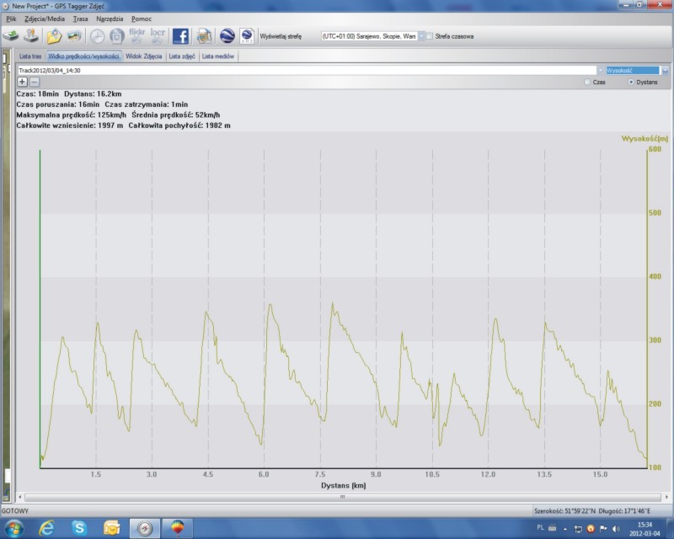Open the Zdjęcia/Media menu

45,19
